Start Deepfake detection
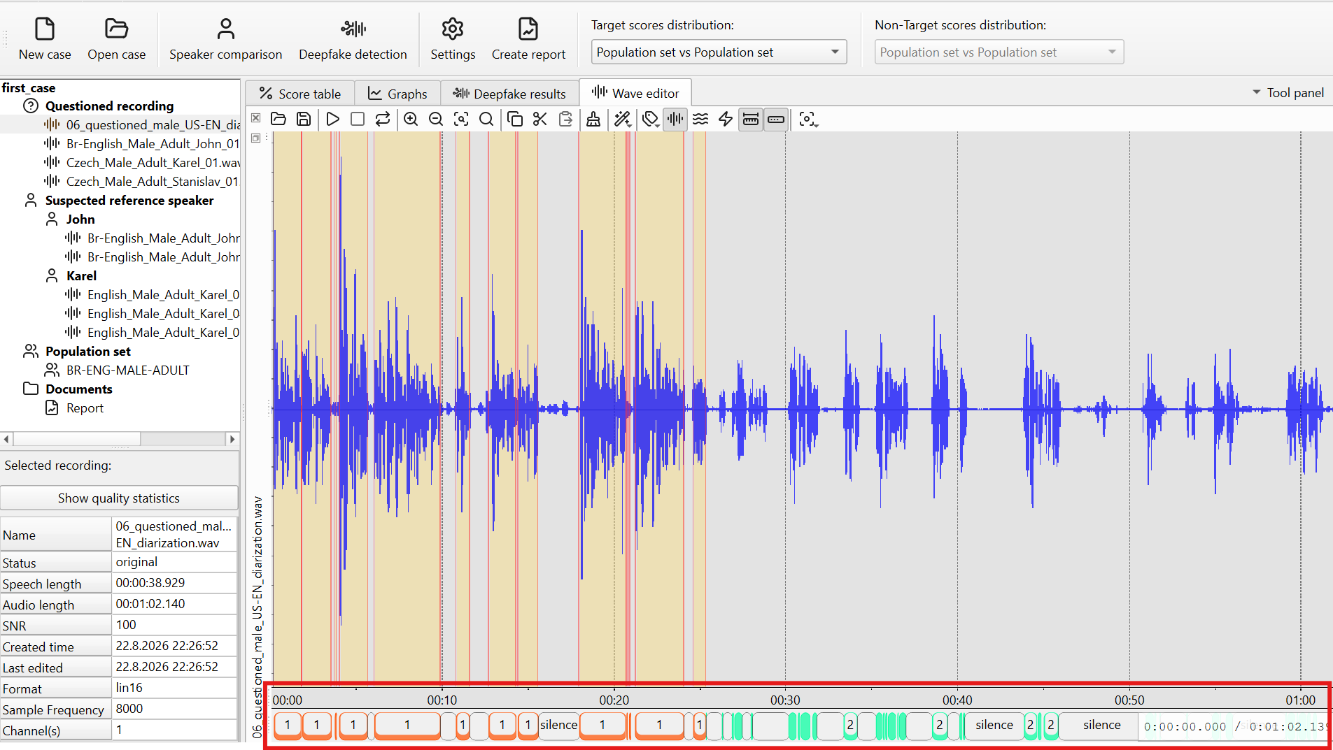 click(353, 39)
